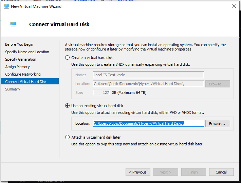Go to Before You Begin step
This screenshot has height=183, width=241.
point(19,44)
